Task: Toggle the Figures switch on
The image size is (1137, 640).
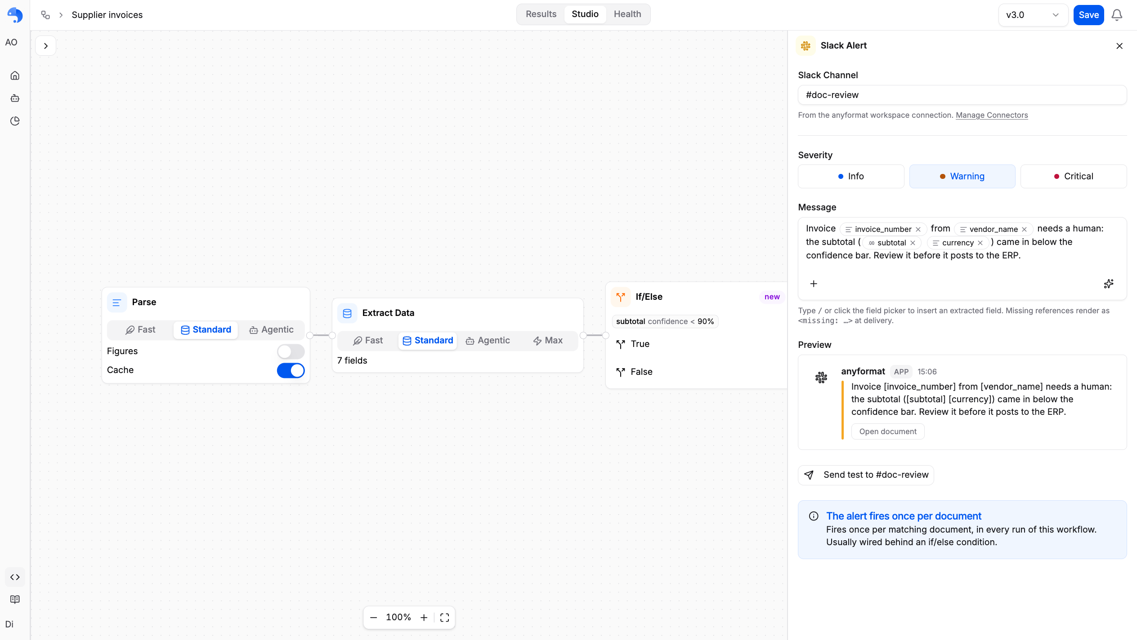Action: 291,351
